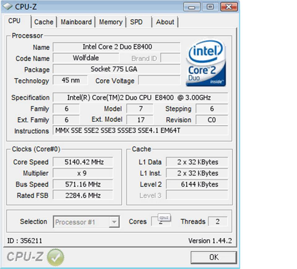Click the Code Name value Wolfdale
This screenshot has height=269, width=297.
click(86, 58)
